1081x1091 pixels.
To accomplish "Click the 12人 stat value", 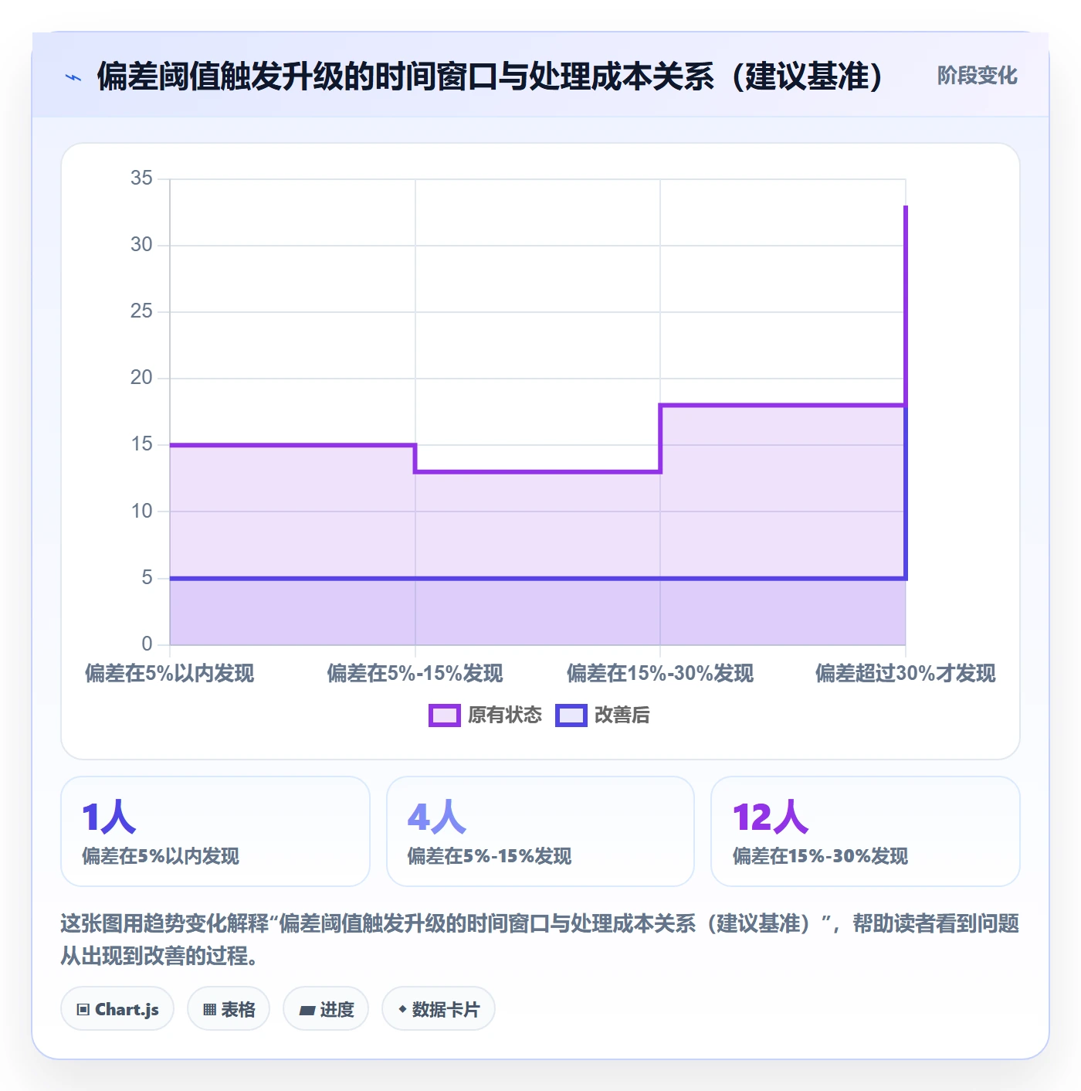I will 771,817.
